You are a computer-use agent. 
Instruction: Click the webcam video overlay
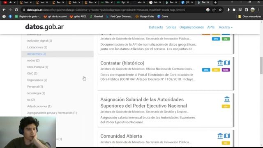[28, 132]
